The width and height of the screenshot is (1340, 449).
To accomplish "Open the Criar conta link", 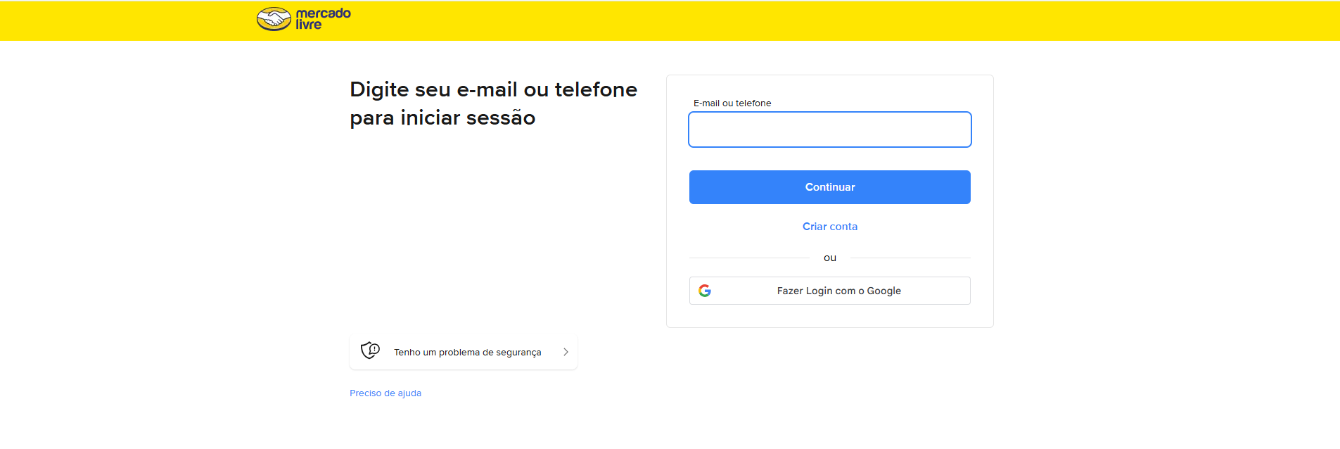I will pyautogui.click(x=830, y=227).
